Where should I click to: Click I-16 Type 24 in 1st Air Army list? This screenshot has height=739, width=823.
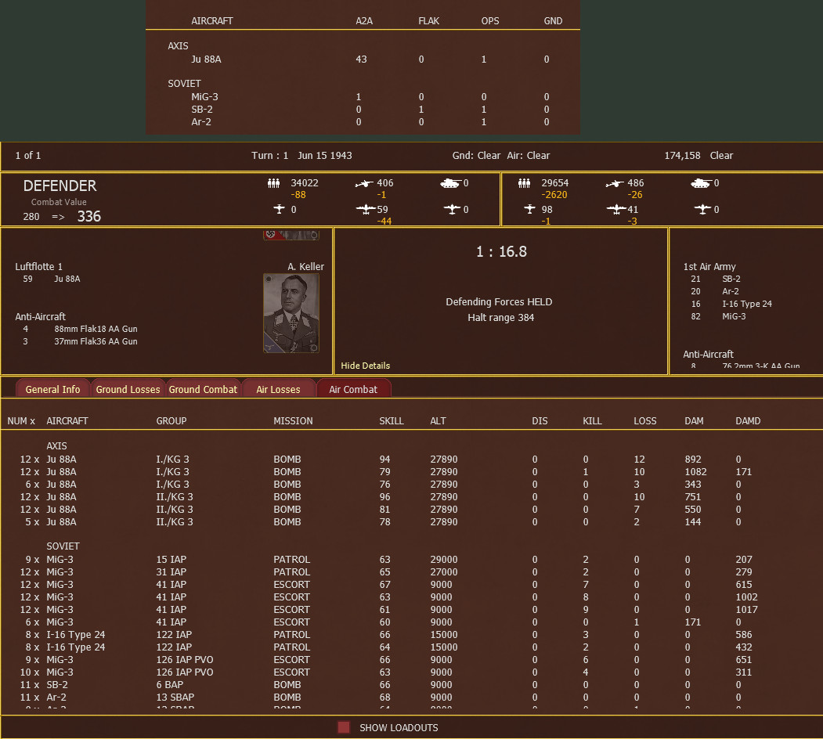[747, 304]
